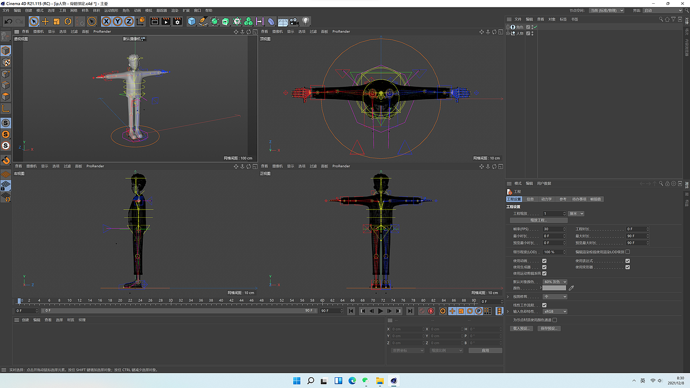Click the Cube primitive icon
The image size is (690, 388).
(x=191, y=22)
